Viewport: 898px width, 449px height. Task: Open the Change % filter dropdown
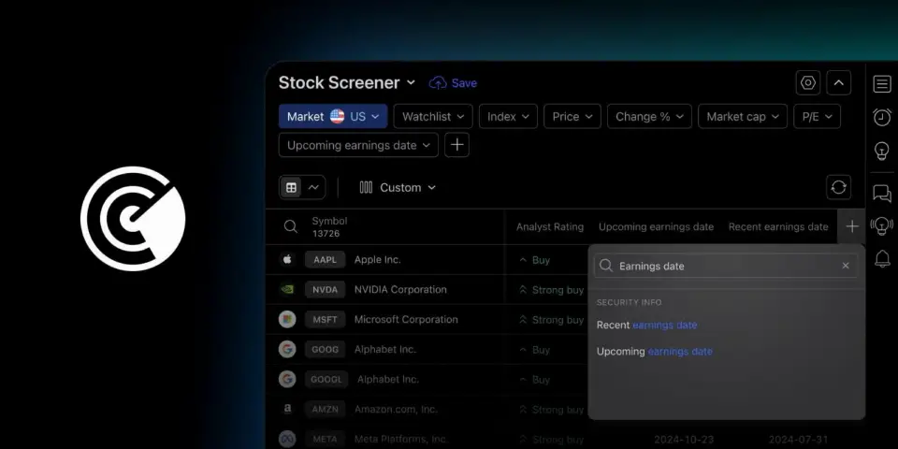click(649, 116)
